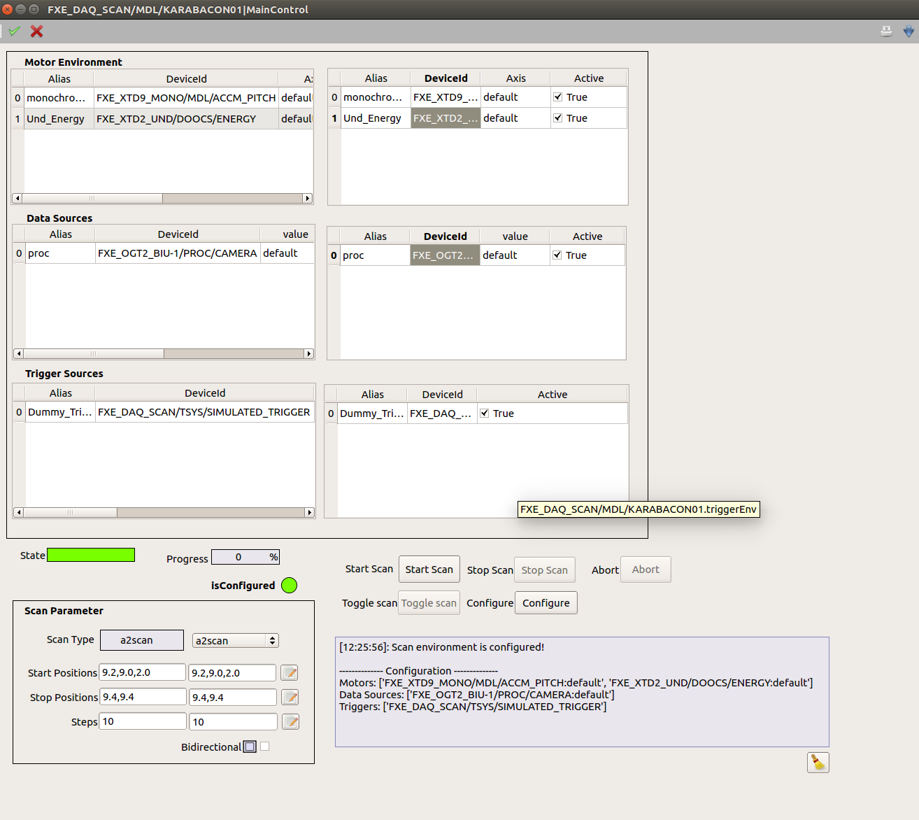Click the red X cancel icon
The height and width of the screenshot is (820, 919).
37,31
